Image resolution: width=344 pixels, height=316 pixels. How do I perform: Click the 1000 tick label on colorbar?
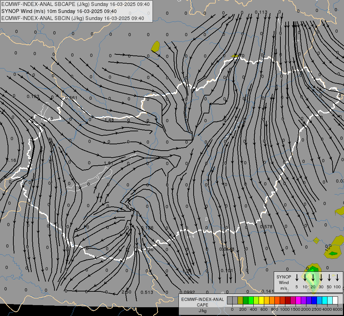(x=285, y=309)
